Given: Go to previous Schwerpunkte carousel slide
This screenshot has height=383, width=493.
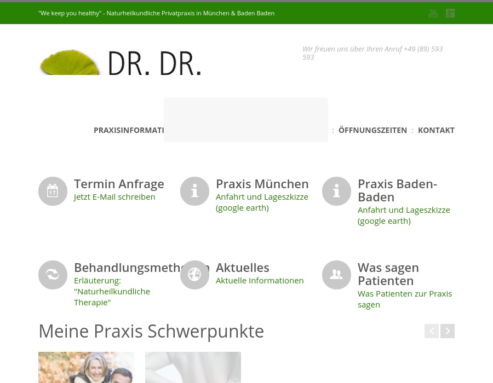Looking at the screenshot, I should point(432,331).
